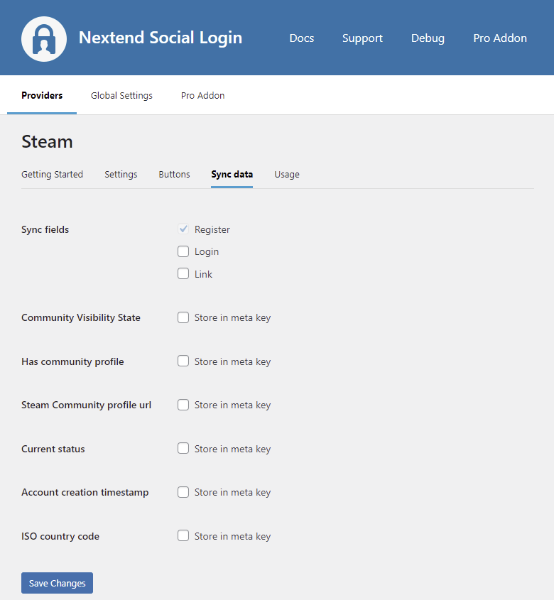Click the Save Changes button
The width and height of the screenshot is (554, 600).
click(57, 583)
